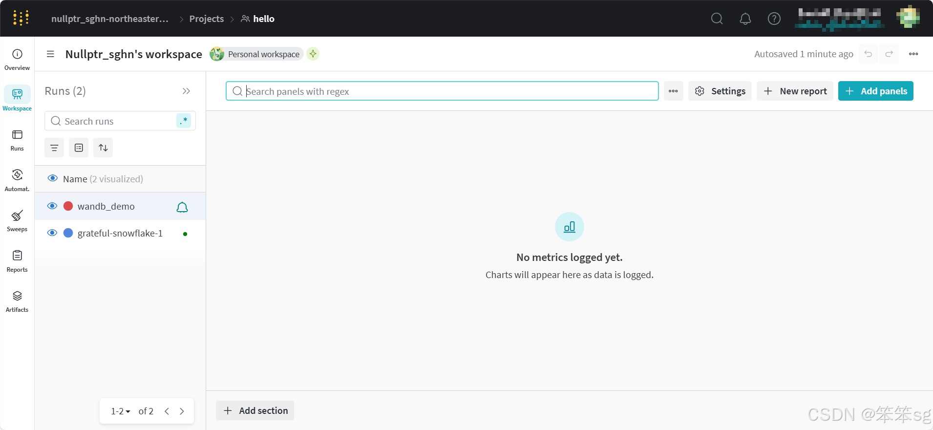This screenshot has height=430, width=933.
Task: Open the Runs table in sidebar
Action: coord(17,140)
